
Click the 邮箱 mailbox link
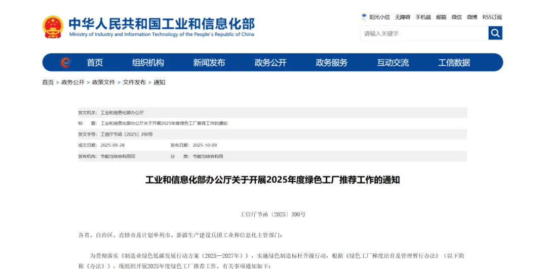(441, 17)
